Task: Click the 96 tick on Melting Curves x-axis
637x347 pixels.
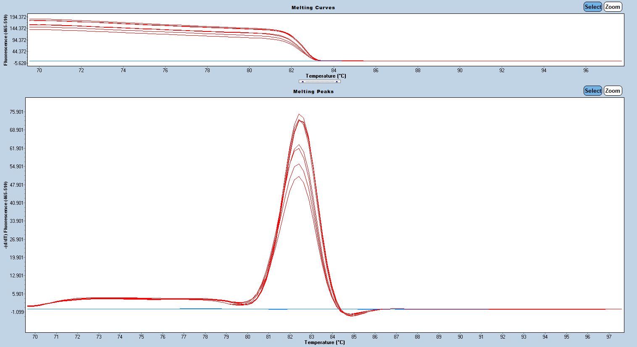Action: point(586,70)
